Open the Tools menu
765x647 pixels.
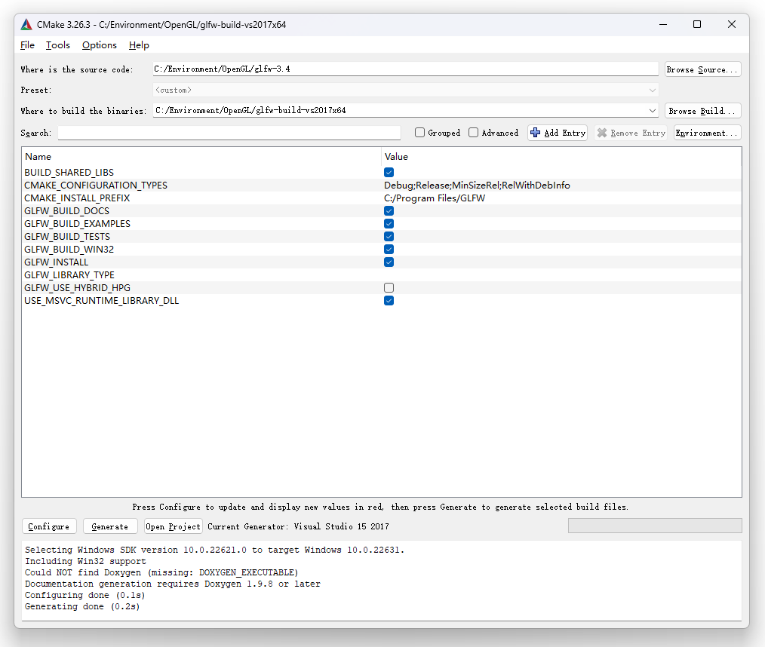click(58, 44)
